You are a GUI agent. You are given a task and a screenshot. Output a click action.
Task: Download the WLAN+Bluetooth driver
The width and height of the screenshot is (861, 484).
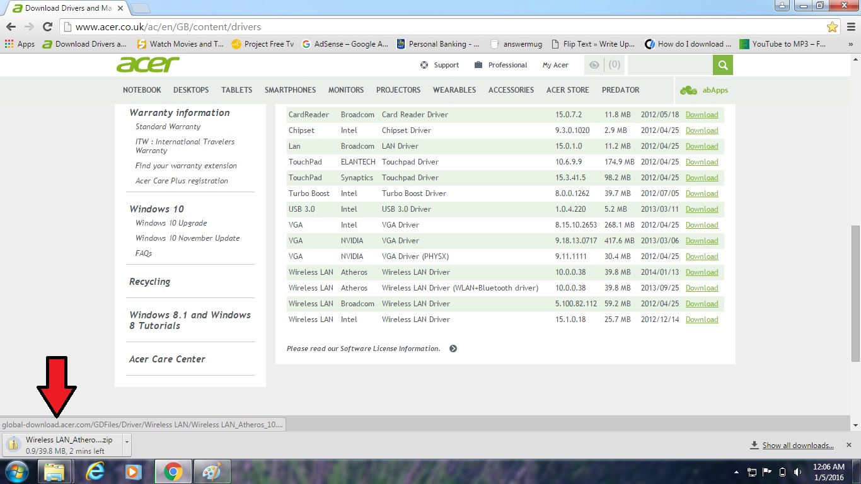(702, 288)
